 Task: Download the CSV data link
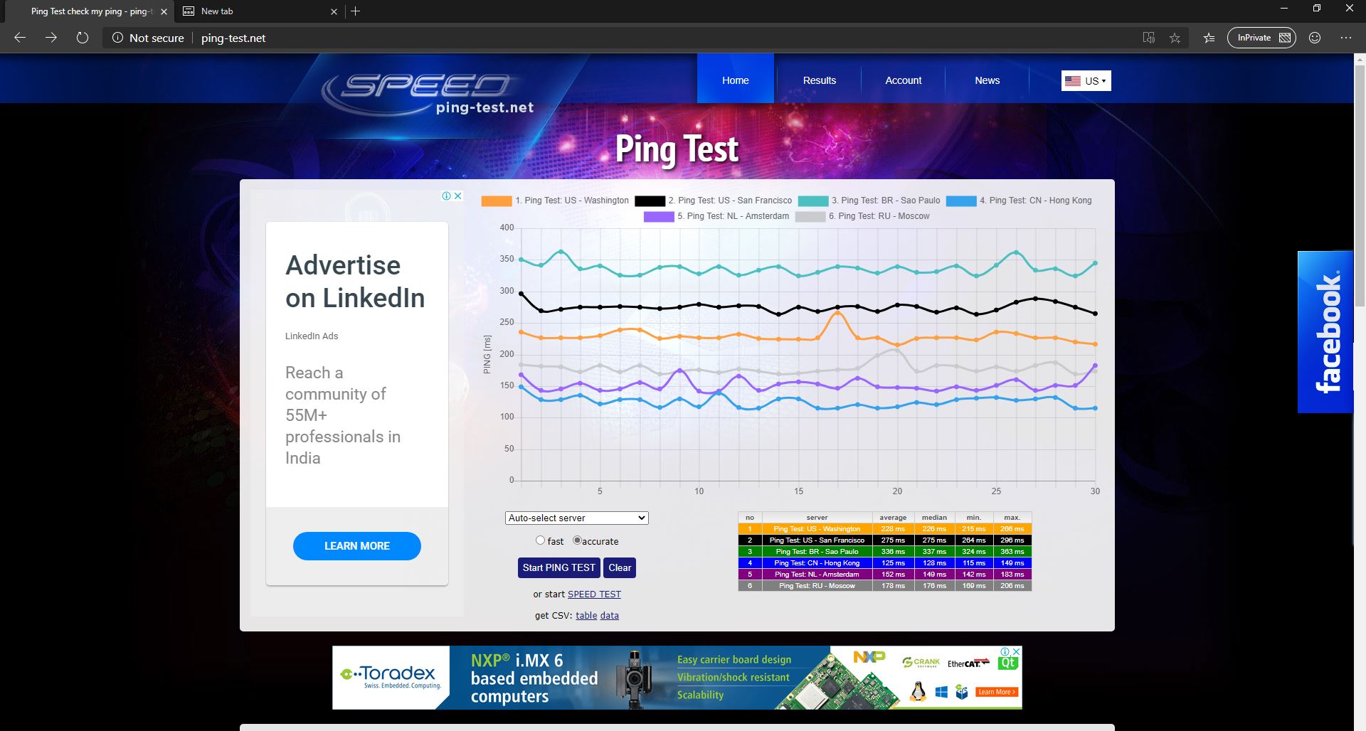click(x=610, y=616)
